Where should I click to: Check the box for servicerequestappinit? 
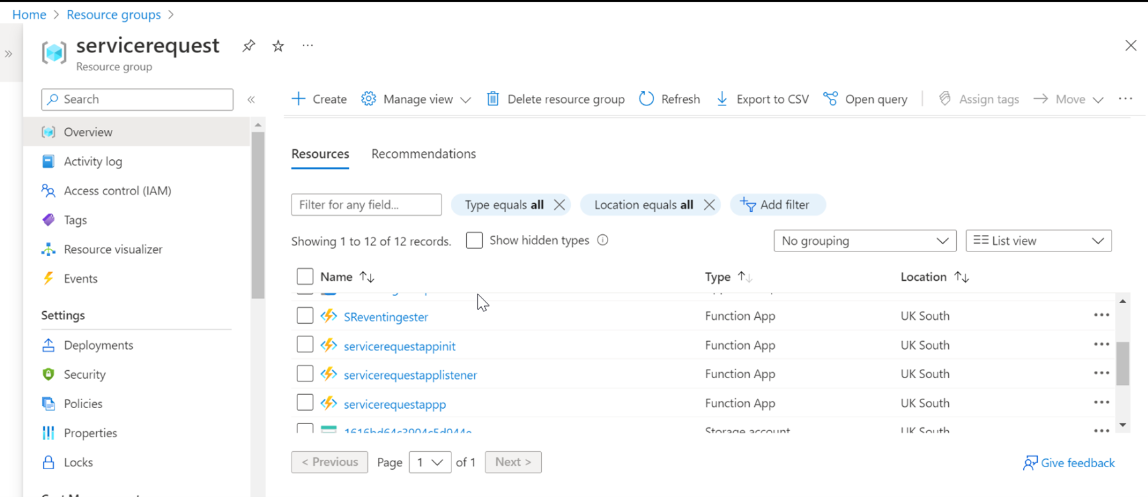tap(305, 345)
